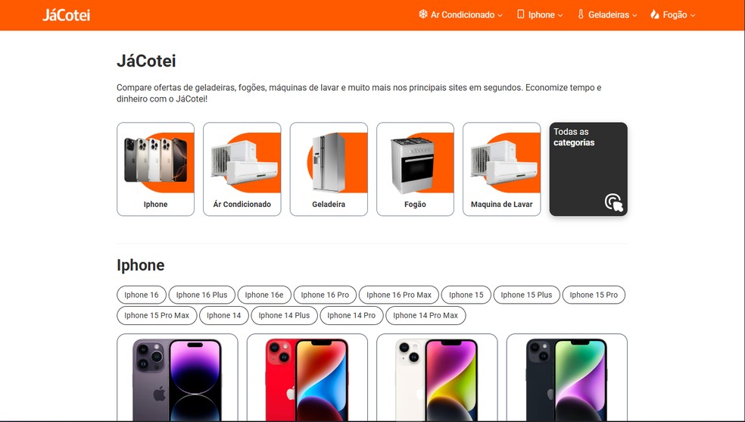The width and height of the screenshot is (745, 422).
Task: Open the Iphone menu in header
Action: [541, 14]
